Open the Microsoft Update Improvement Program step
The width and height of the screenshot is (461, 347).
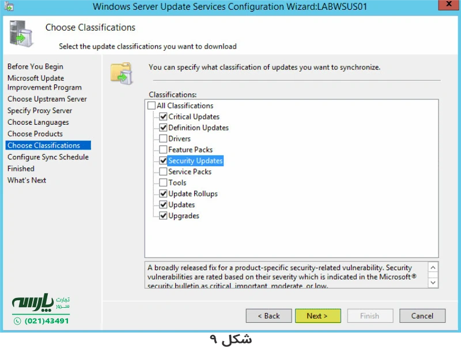(44, 83)
